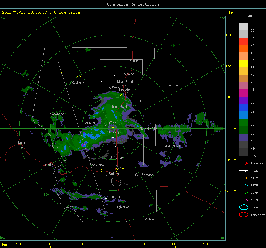This screenshot has height=248, width=266.
Task: Select the HighRiver label
Action: click(123, 207)
